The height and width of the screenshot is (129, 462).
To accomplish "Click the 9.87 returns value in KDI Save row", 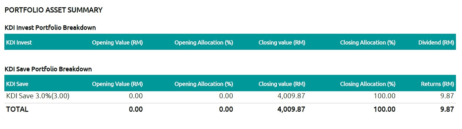I will click(448, 96).
